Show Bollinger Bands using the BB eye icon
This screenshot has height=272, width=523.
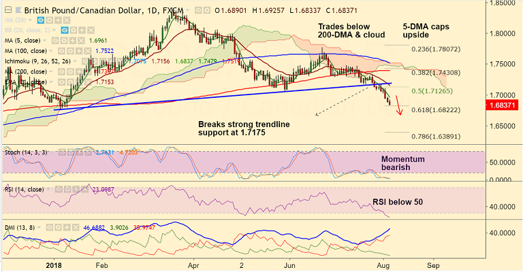[x=65, y=31]
